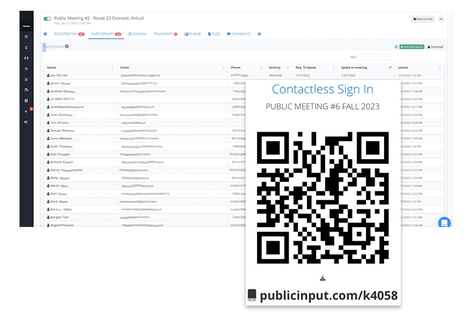Download the participants list

point(436,47)
